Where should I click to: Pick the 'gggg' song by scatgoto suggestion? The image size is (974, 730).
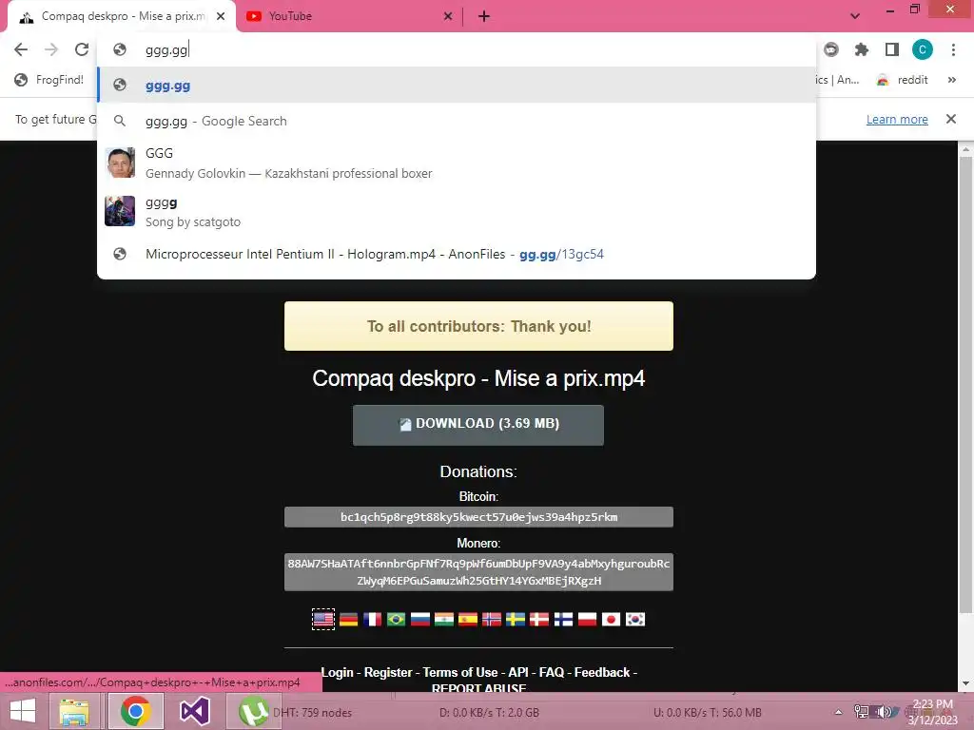coord(457,212)
